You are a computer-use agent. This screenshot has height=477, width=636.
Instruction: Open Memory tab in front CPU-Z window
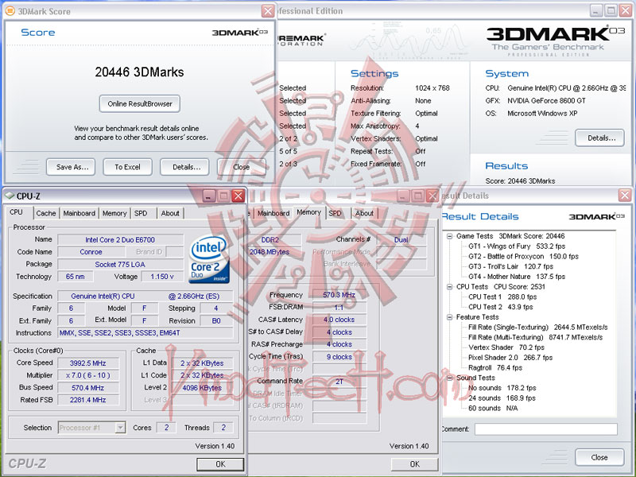[114, 213]
